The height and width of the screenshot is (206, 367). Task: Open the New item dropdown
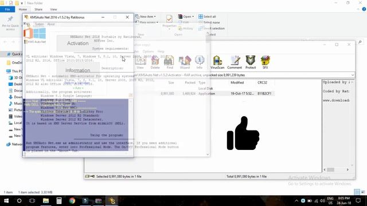point(145,17)
